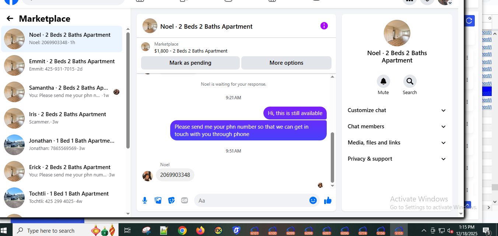This screenshot has height=236, width=498.
Task: Expand Media, files and links
Action: point(397,143)
